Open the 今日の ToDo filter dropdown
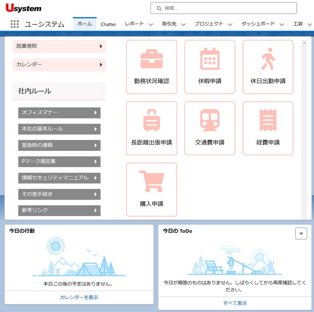Image resolution: width=314 pixels, height=312 pixels. tap(301, 233)
